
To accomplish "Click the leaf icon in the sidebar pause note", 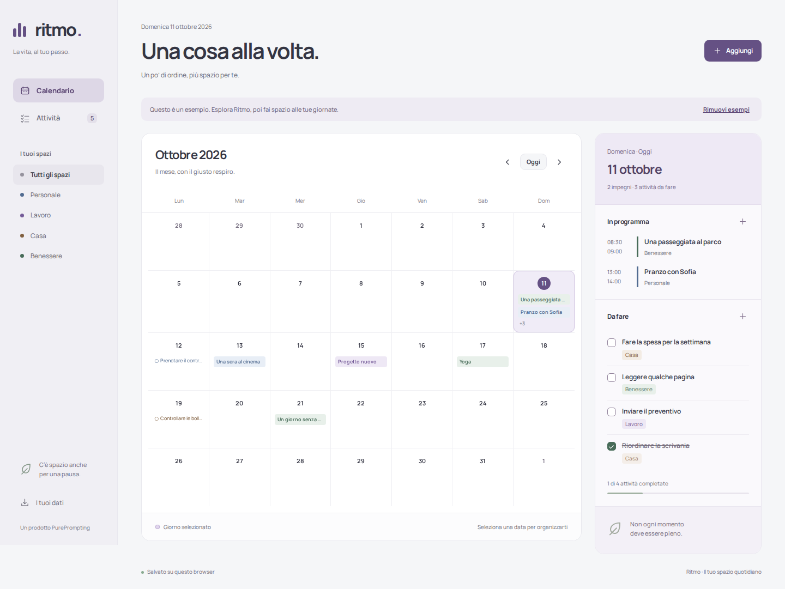I will click(x=26, y=469).
